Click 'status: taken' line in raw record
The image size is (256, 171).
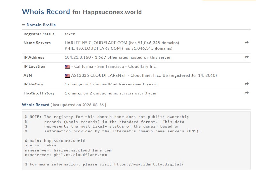[41, 145]
